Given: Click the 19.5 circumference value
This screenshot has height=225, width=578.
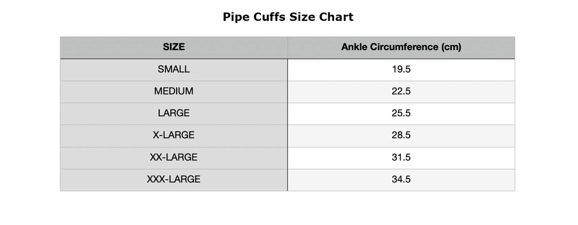Looking at the screenshot, I should click(401, 70).
